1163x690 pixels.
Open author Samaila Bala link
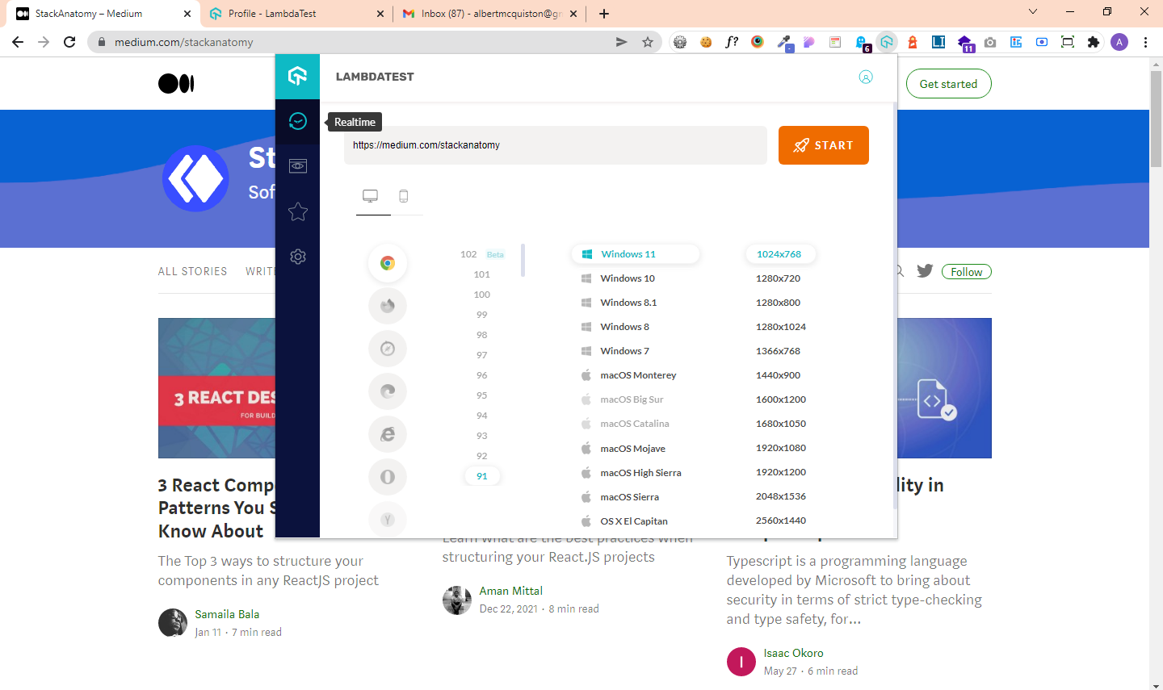point(227,614)
